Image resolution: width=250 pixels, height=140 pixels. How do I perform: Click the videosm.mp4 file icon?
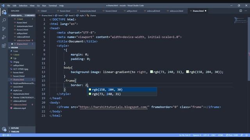click(x=11, y=108)
